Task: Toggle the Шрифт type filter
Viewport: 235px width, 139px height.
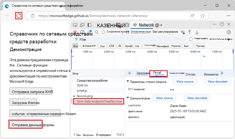Action: (x=129, y=46)
